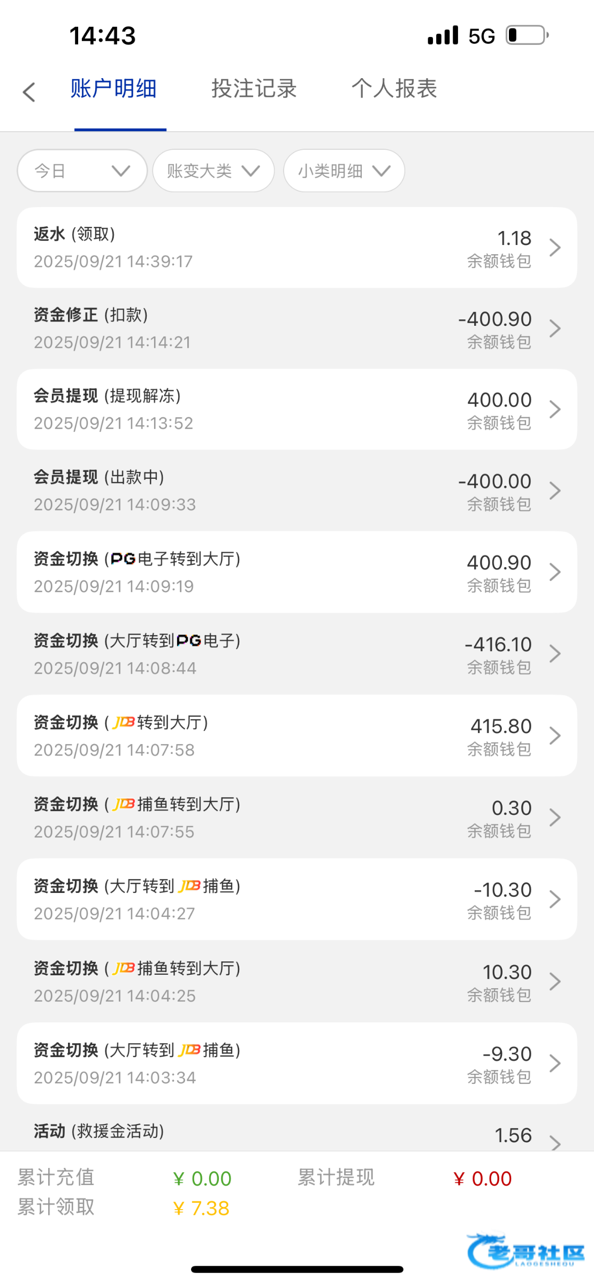Expand the 账变大类 category dropdown

click(213, 171)
